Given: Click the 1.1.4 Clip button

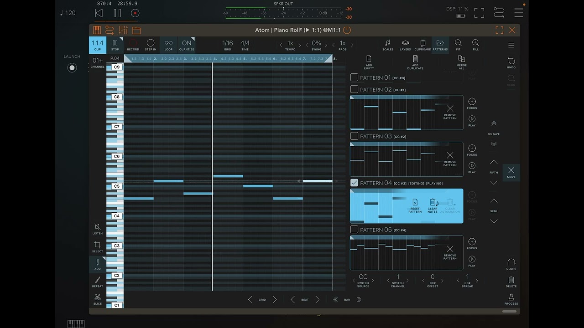Looking at the screenshot, I should click(98, 45).
